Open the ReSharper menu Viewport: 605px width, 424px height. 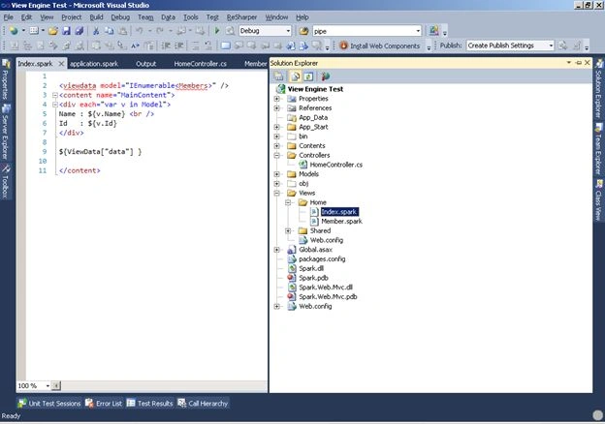[241, 17]
